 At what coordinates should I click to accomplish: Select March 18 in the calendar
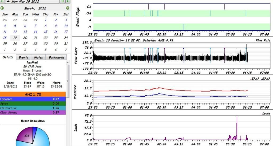tap(5, 38)
